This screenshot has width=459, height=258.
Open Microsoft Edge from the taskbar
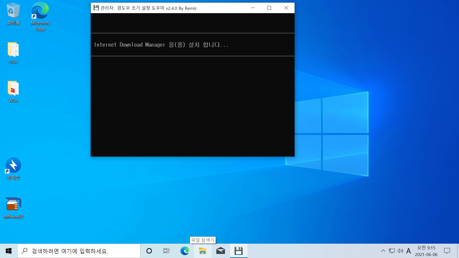click(185, 251)
